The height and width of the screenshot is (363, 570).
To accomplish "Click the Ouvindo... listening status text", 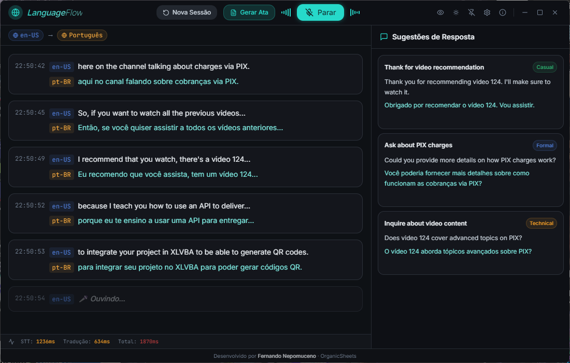I will 108,299.
